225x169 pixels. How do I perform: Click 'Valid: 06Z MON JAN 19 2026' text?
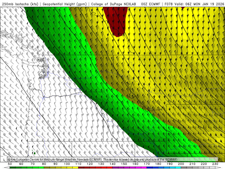click(199, 4)
